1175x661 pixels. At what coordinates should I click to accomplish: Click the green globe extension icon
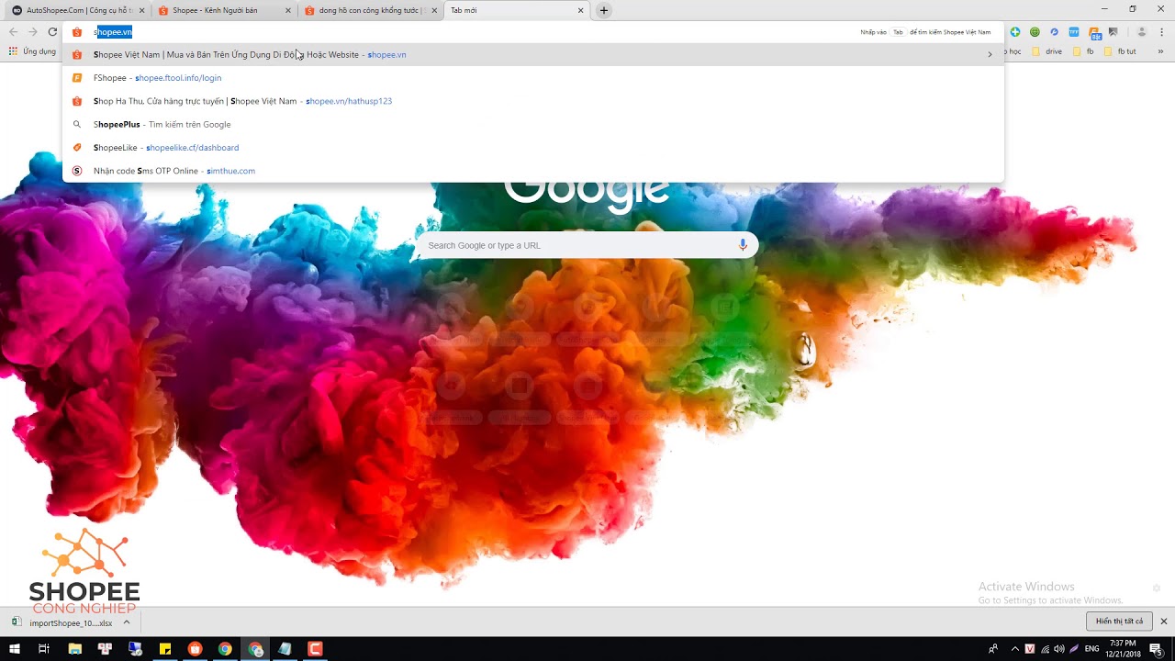(x=1035, y=32)
